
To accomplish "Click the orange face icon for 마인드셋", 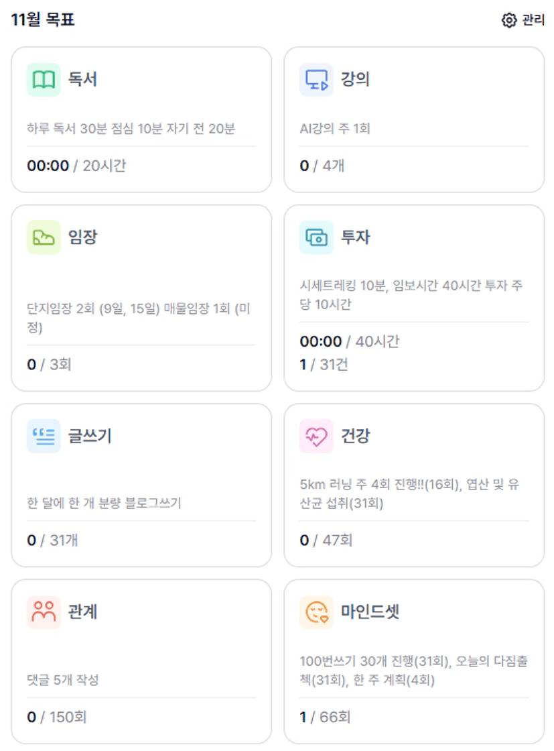I will (x=316, y=612).
